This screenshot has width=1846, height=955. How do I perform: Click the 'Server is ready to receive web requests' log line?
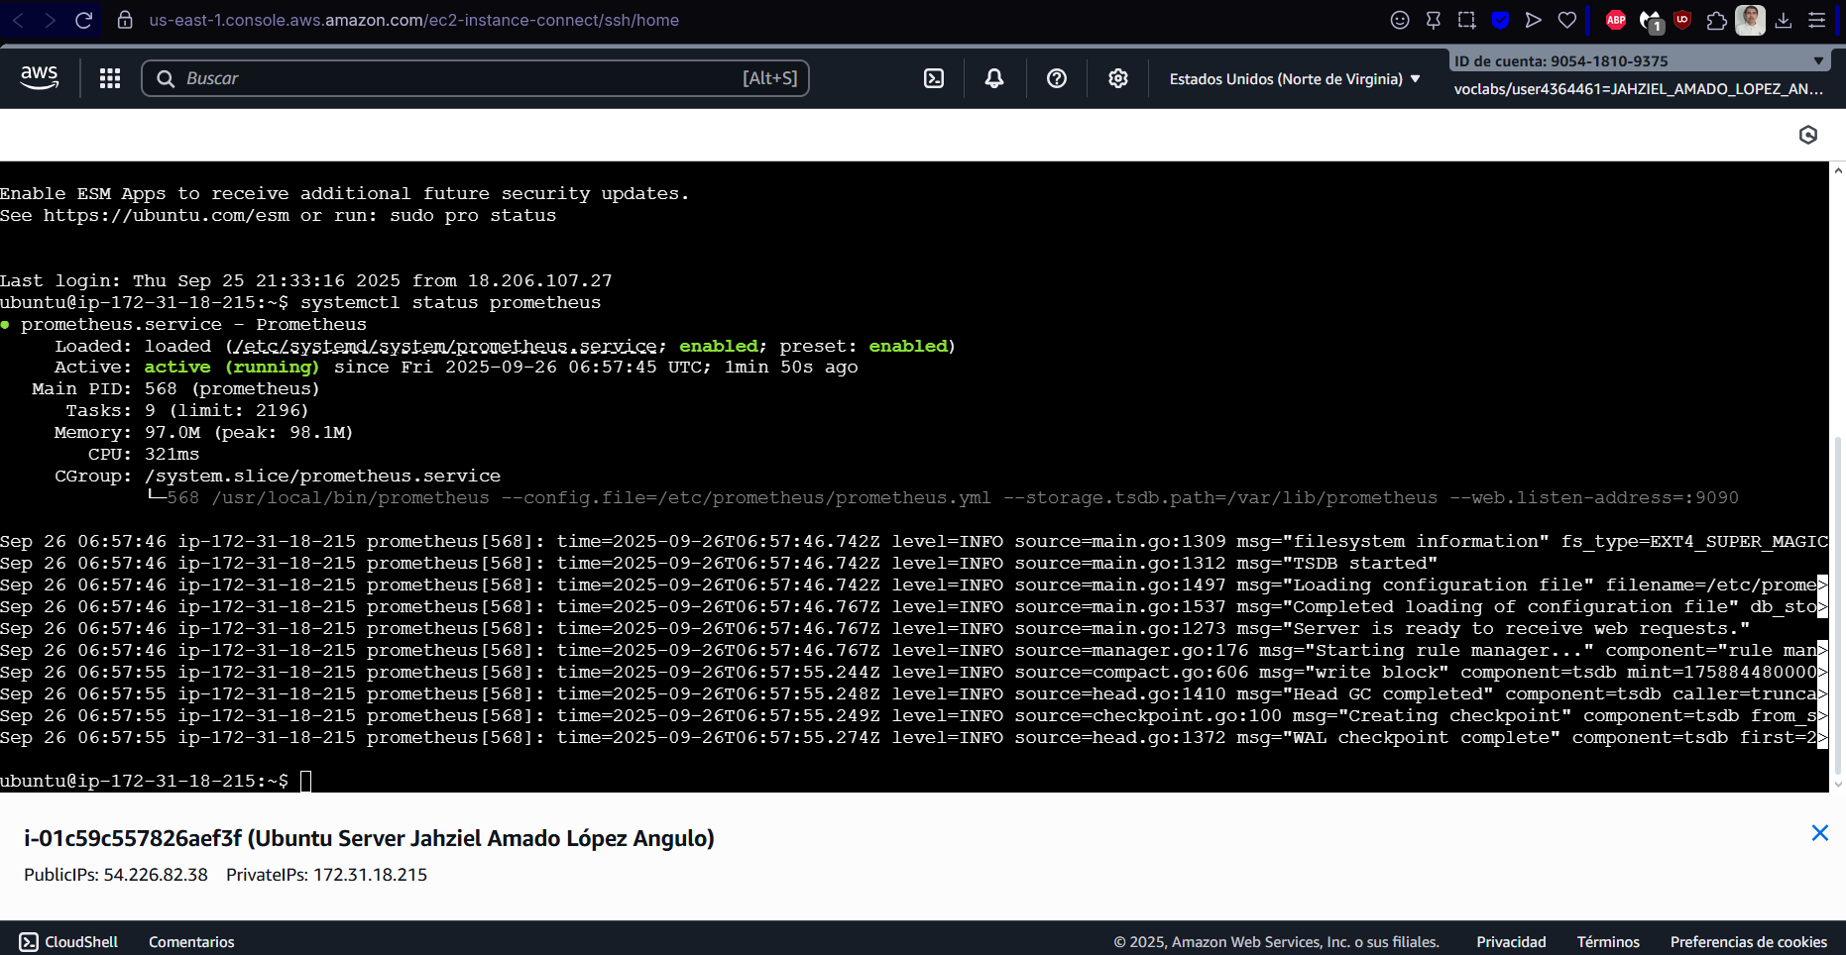coord(874,629)
